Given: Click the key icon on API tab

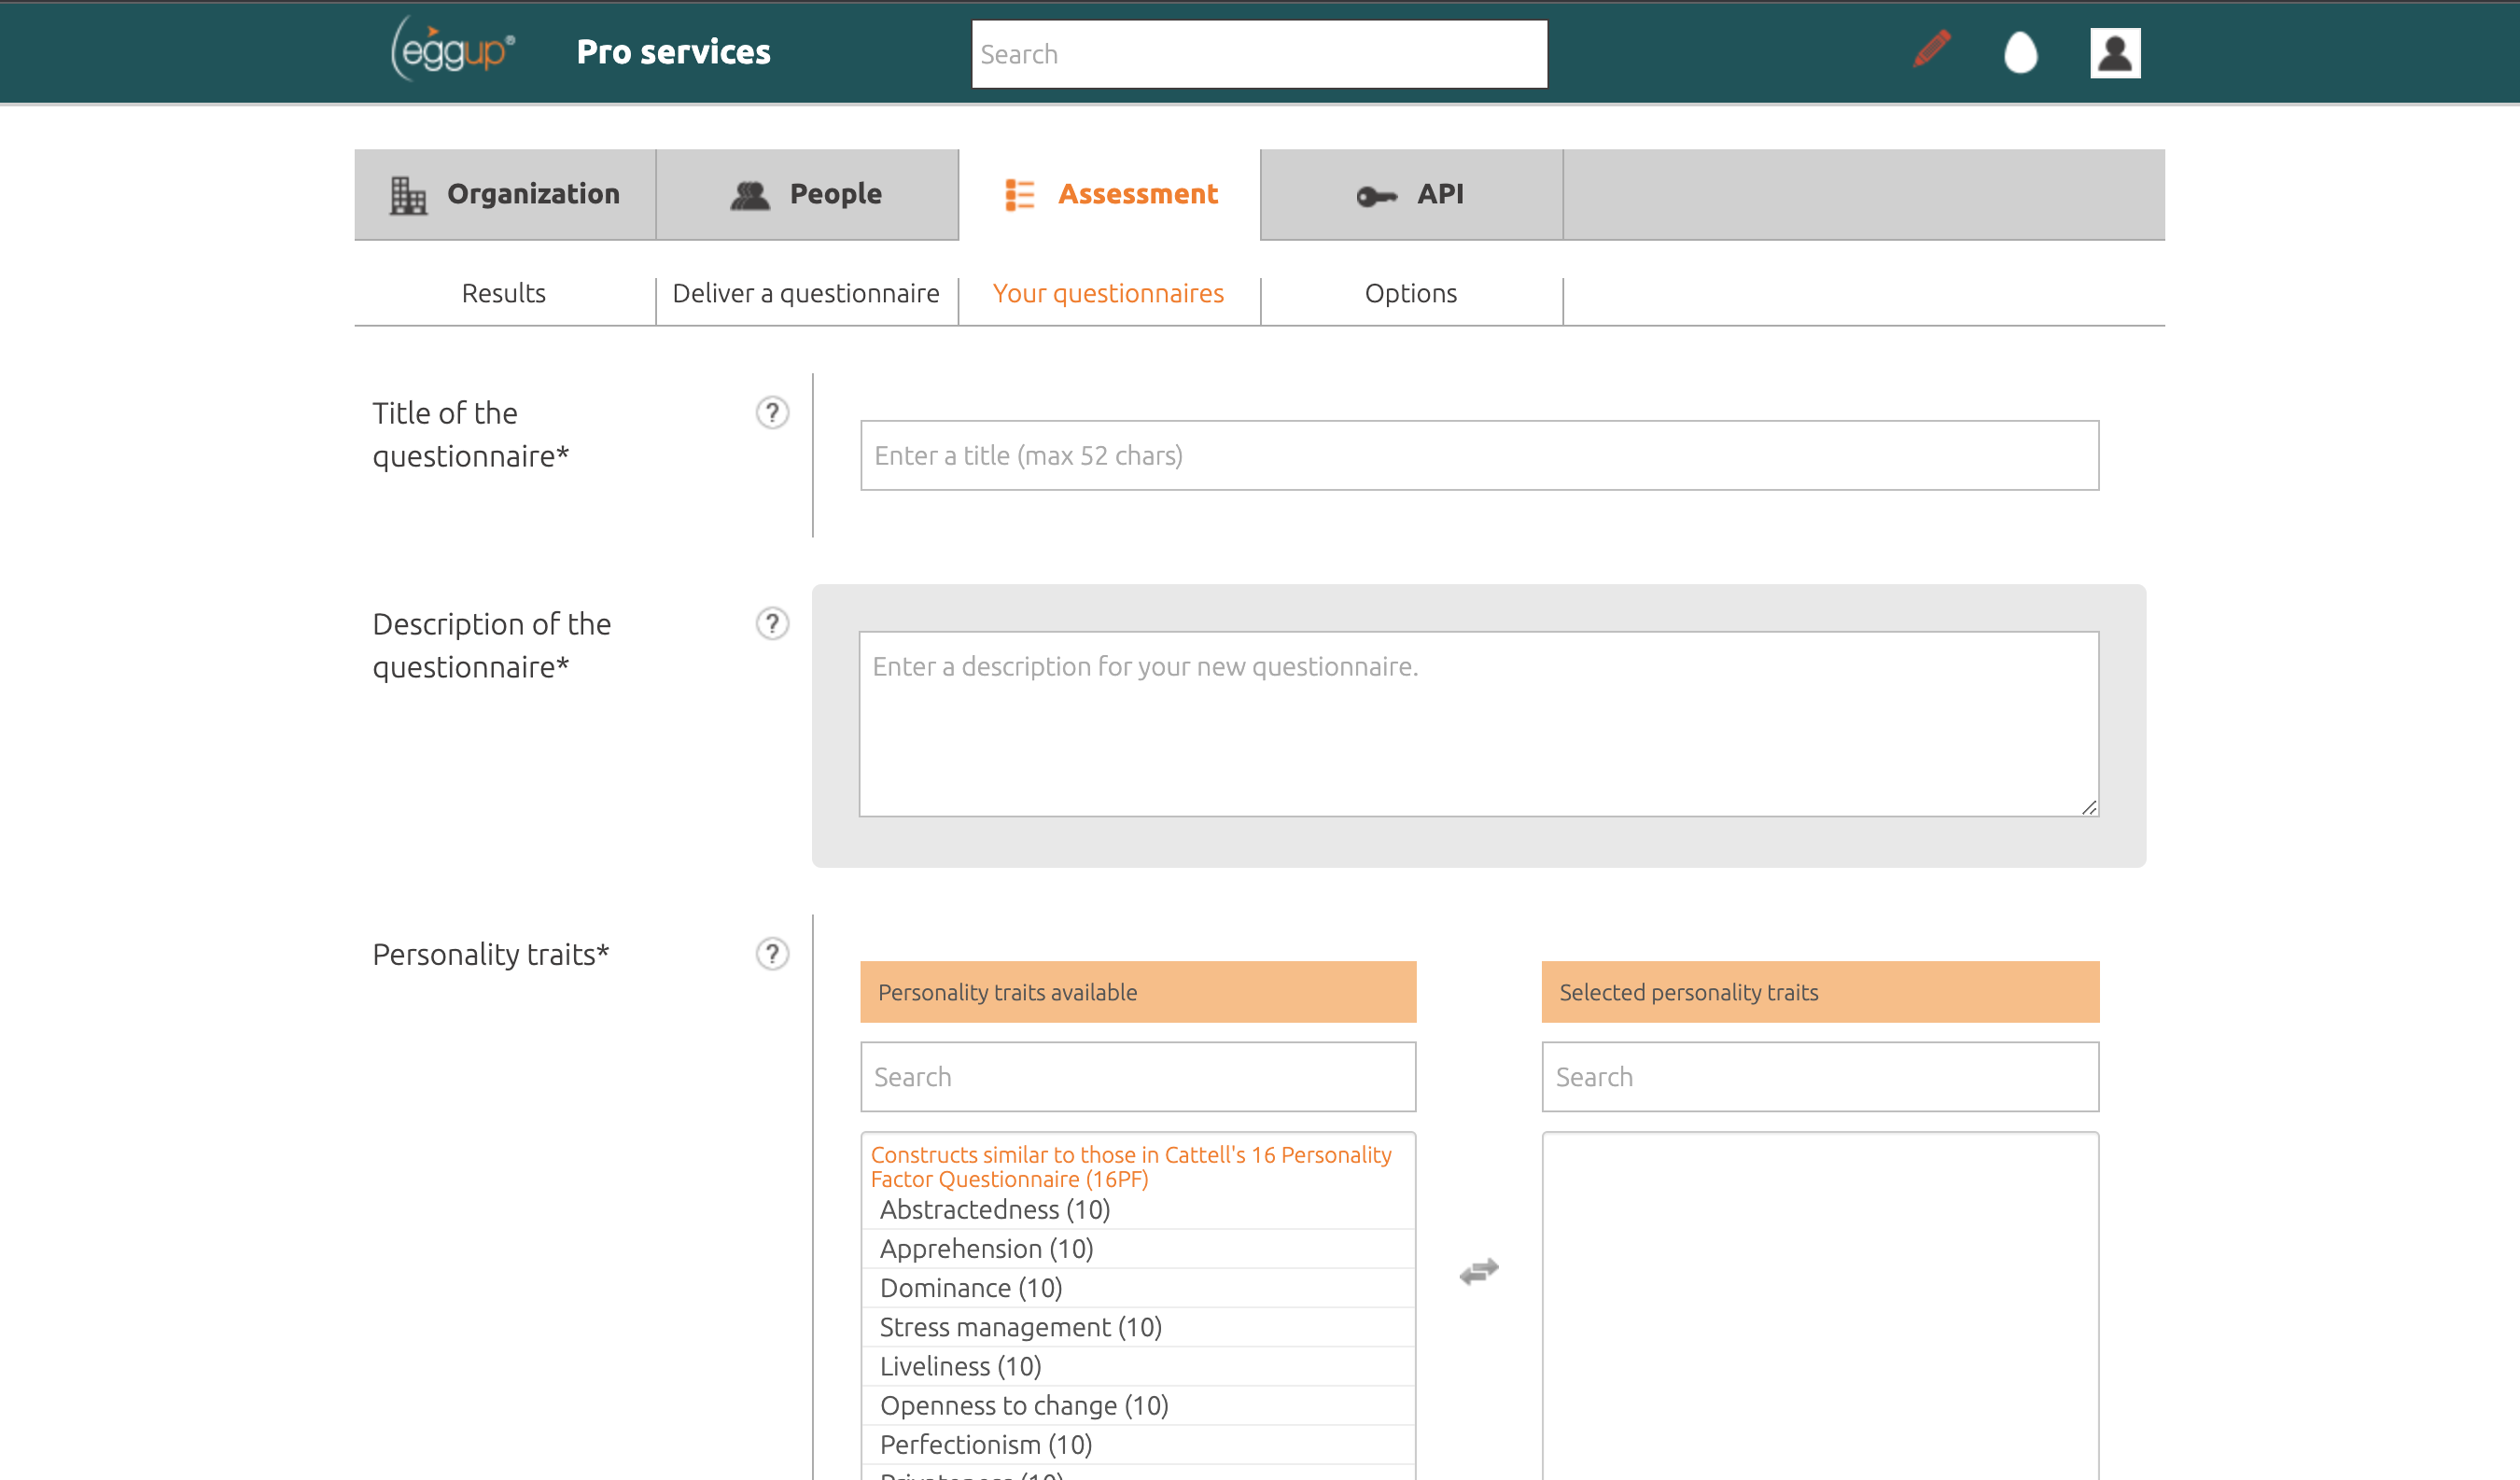Looking at the screenshot, I should (x=1375, y=195).
